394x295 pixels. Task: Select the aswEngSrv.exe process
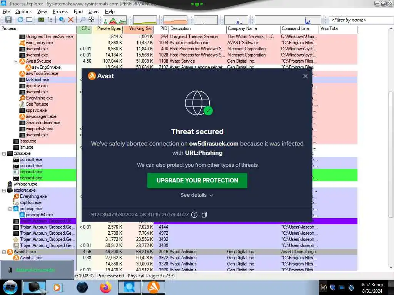(46, 68)
